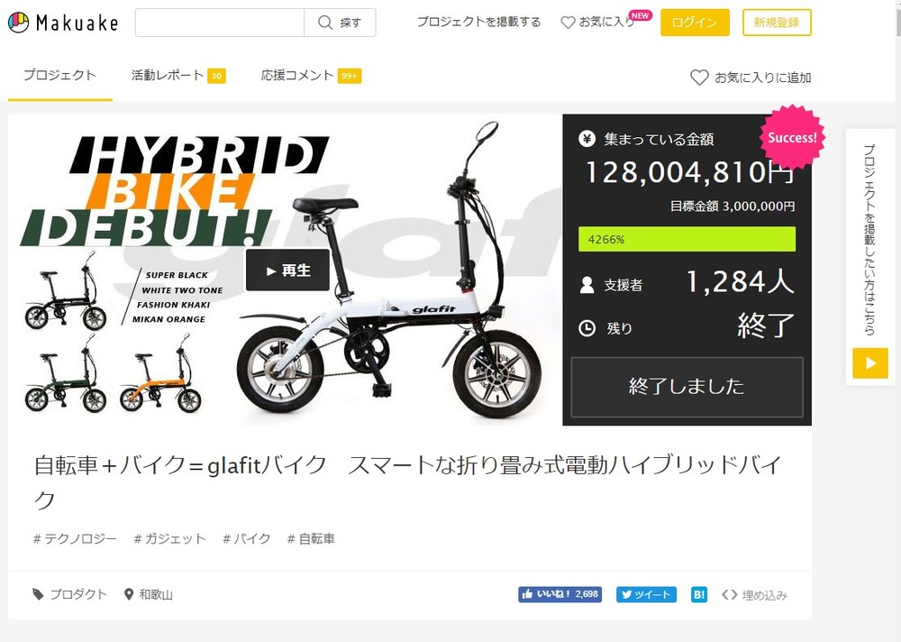This screenshot has width=901, height=642.
Task: Add the project to favorites via お気に入りに追加
Action: coord(751,77)
